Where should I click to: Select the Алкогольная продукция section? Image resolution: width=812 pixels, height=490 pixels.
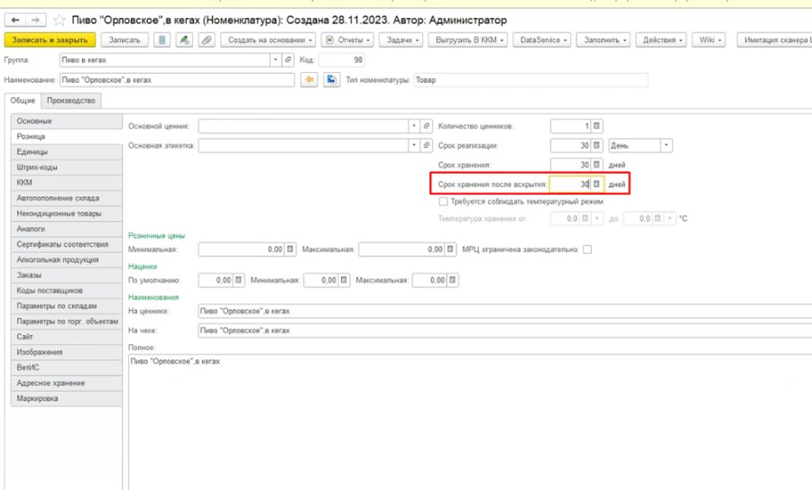tap(66, 259)
